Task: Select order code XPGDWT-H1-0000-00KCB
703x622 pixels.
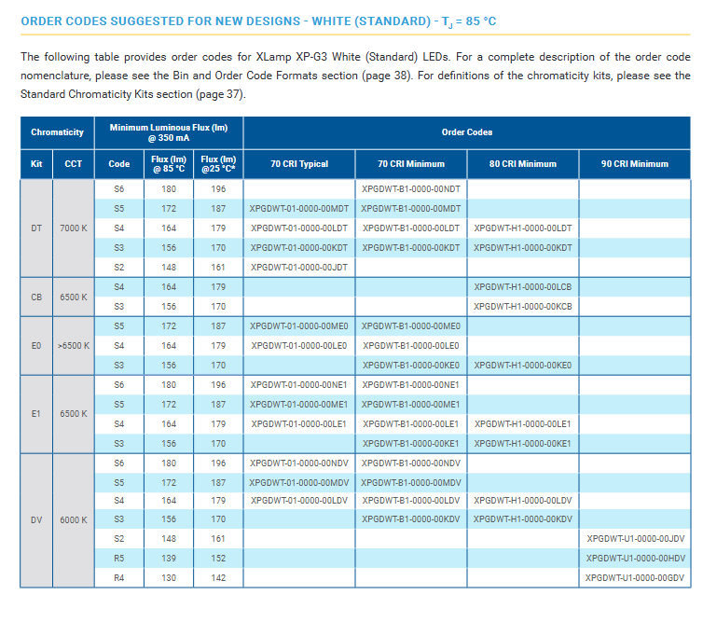Action: point(523,306)
